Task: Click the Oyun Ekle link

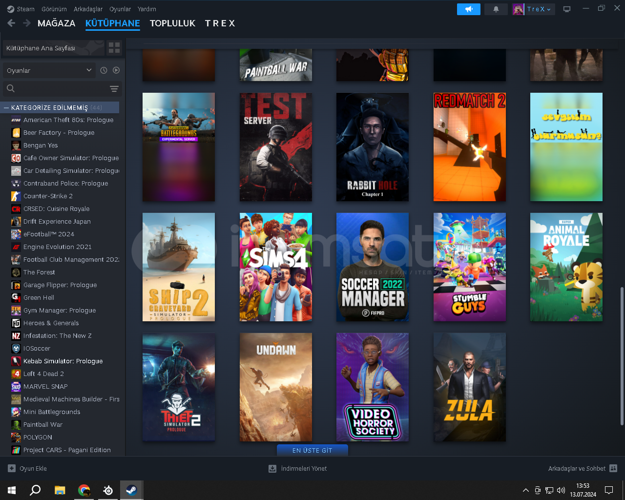Action: click(x=33, y=468)
